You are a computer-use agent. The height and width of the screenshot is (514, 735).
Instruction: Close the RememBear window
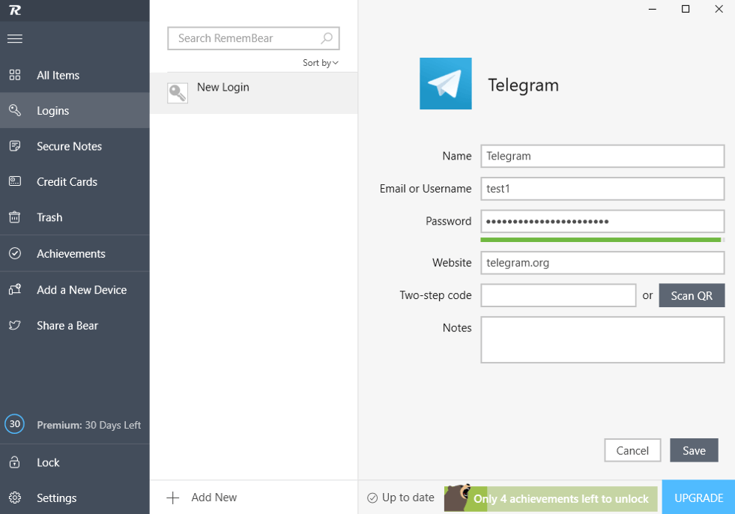click(x=719, y=9)
